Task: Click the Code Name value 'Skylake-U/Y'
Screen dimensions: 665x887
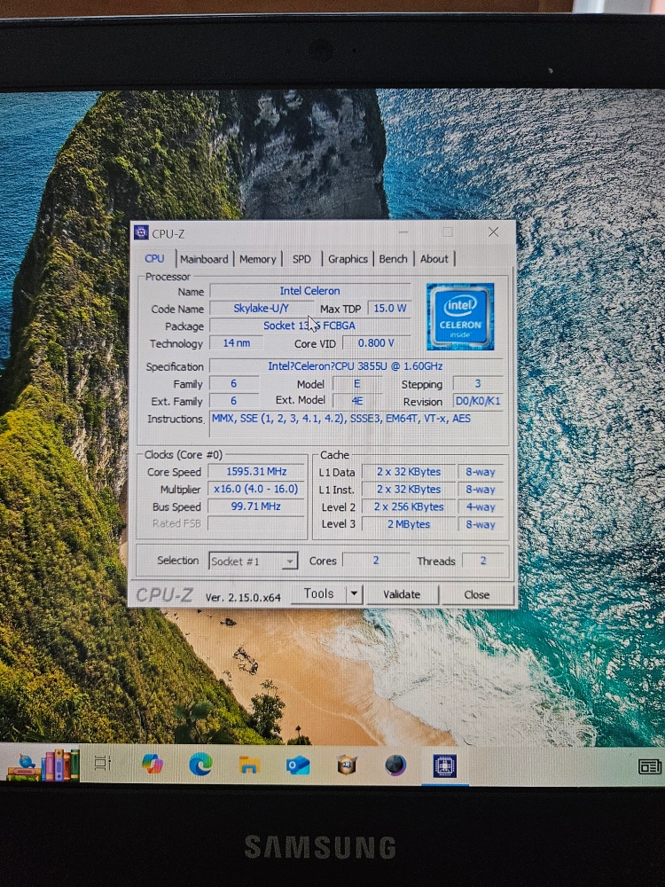Action: (x=261, y=309)
